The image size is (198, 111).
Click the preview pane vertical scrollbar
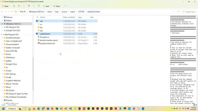coord(197,35)
